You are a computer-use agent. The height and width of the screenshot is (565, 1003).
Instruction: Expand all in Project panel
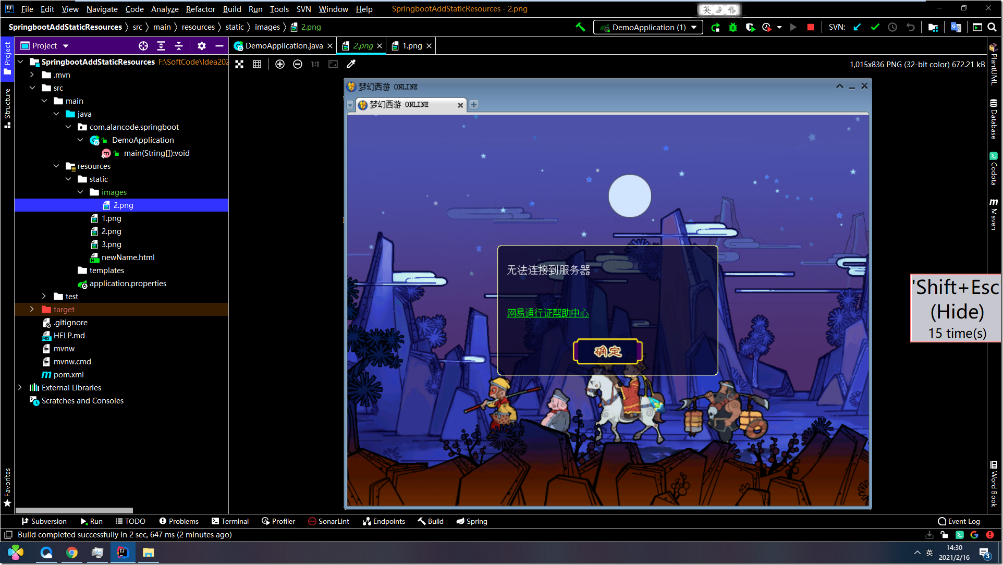(161, 46)
